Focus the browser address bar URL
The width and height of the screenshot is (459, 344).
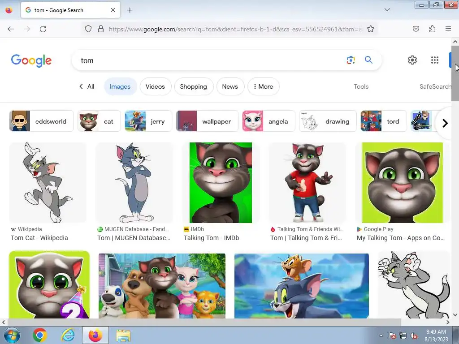click(x=235, y=29)
